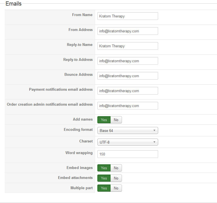Viewport: 217px width, 203px height.
Task: Set Add names to No
Action: (116, 120)
